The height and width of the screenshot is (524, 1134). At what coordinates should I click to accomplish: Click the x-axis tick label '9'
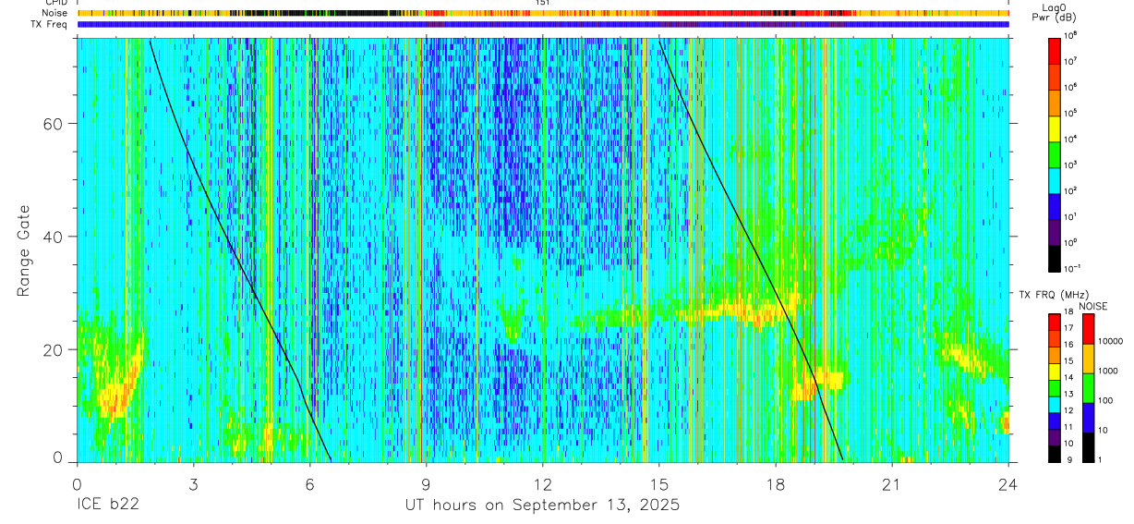(426, 483)
